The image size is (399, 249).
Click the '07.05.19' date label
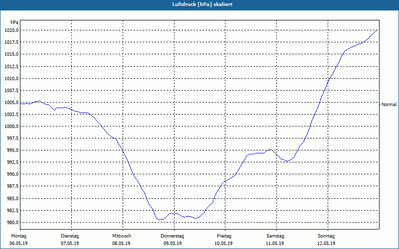pyautogui.click(x=70, y=244)
